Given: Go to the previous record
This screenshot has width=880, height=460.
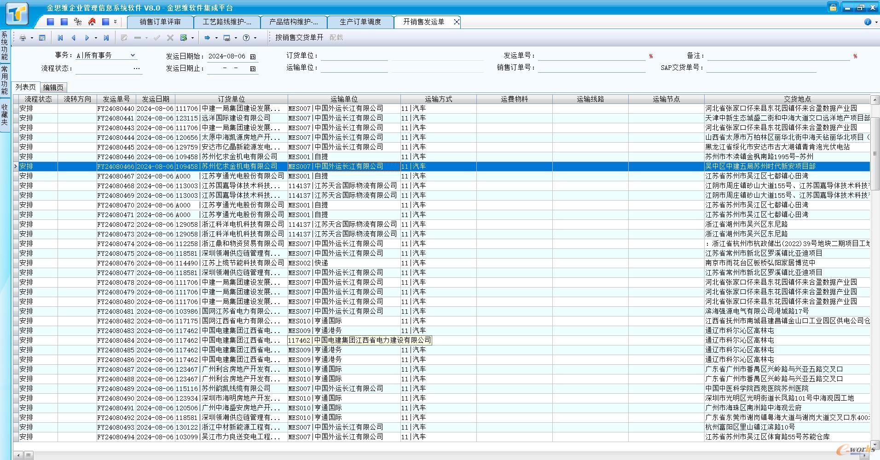Looking at the screenshot, I should [x=73, y=38].
